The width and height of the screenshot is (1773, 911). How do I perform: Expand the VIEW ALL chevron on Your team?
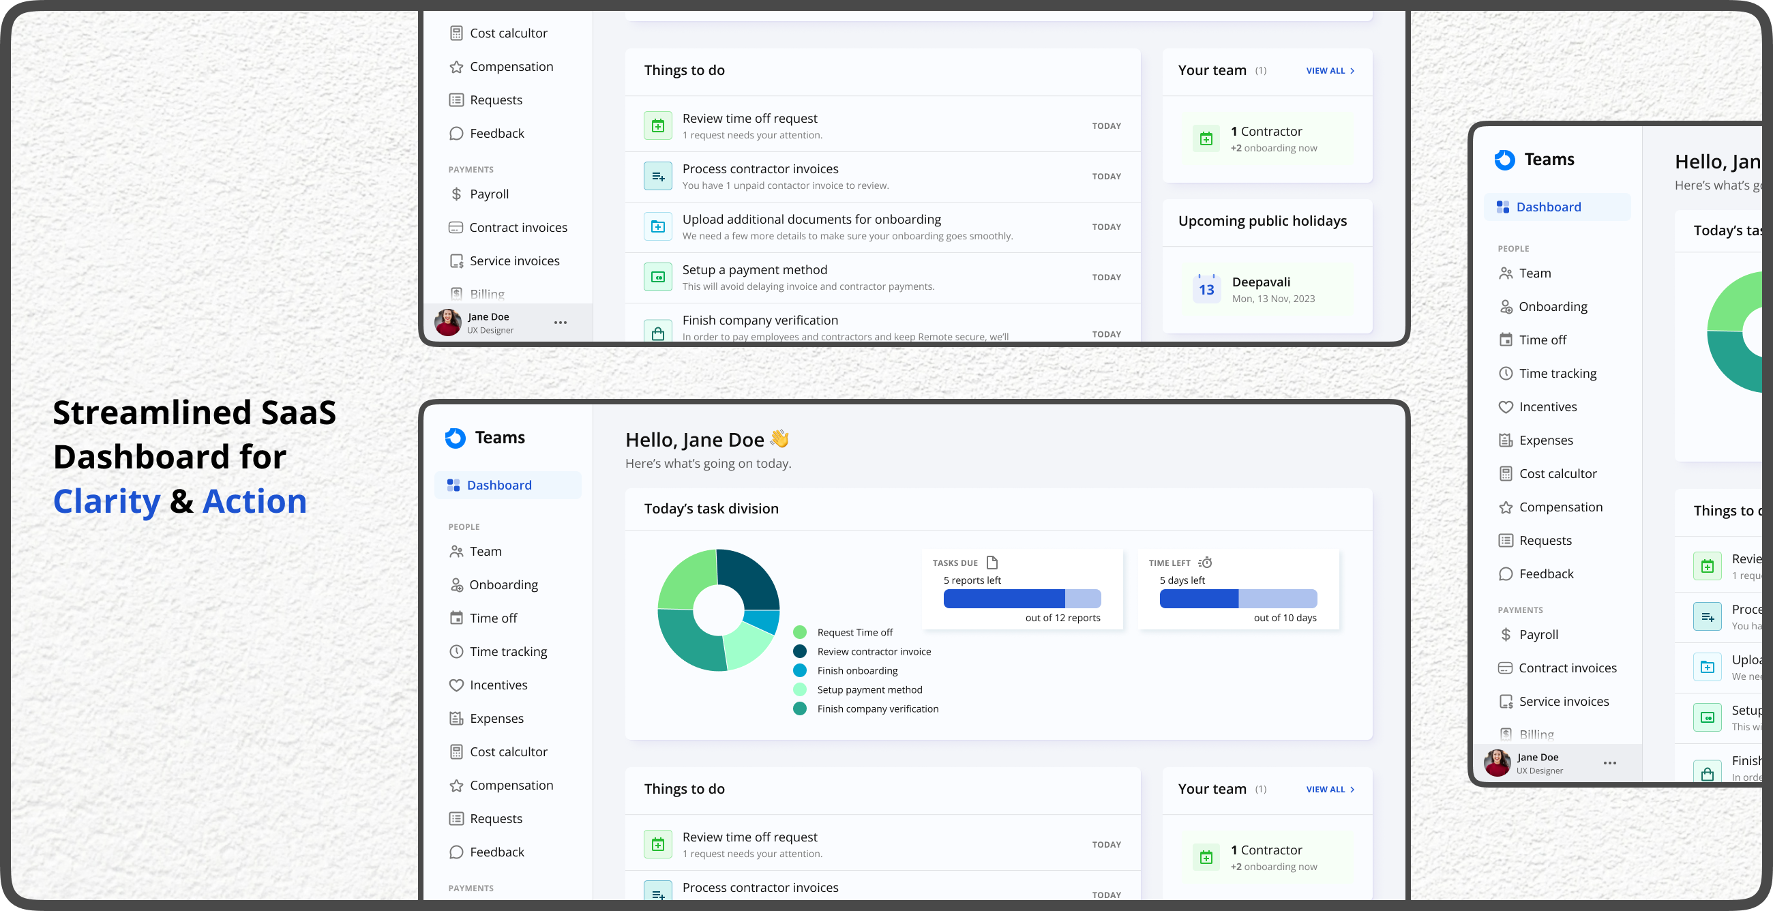(1352, 70)
